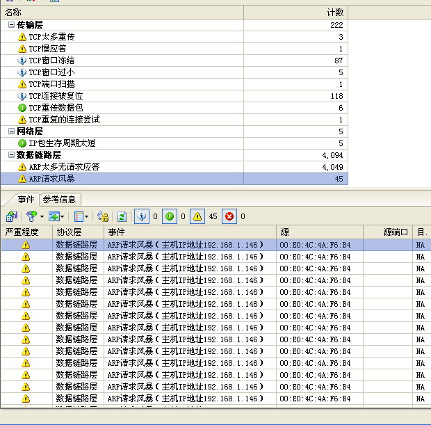Toggle the red error severity filter

point(229,216)
